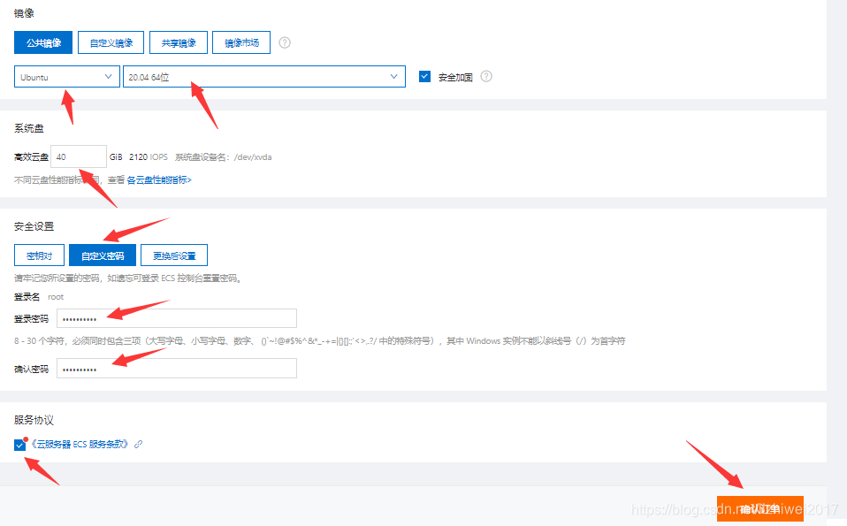Click the 登录密码 password field
The image size is (847, 526).
pos(177,318)
